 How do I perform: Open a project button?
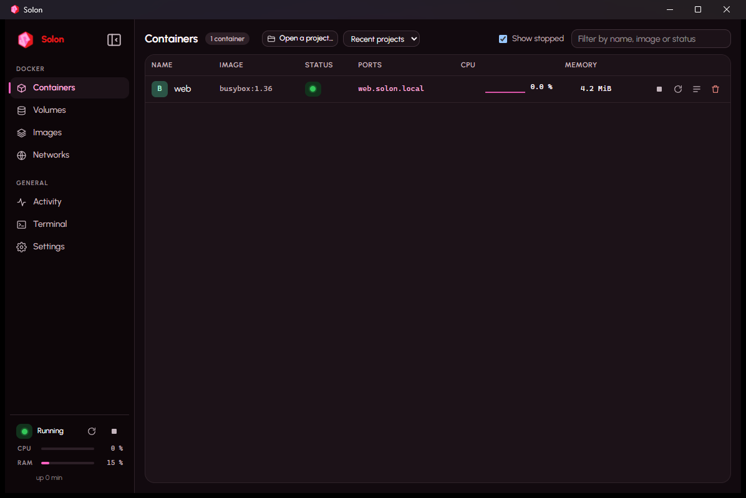tap(300, 39)
